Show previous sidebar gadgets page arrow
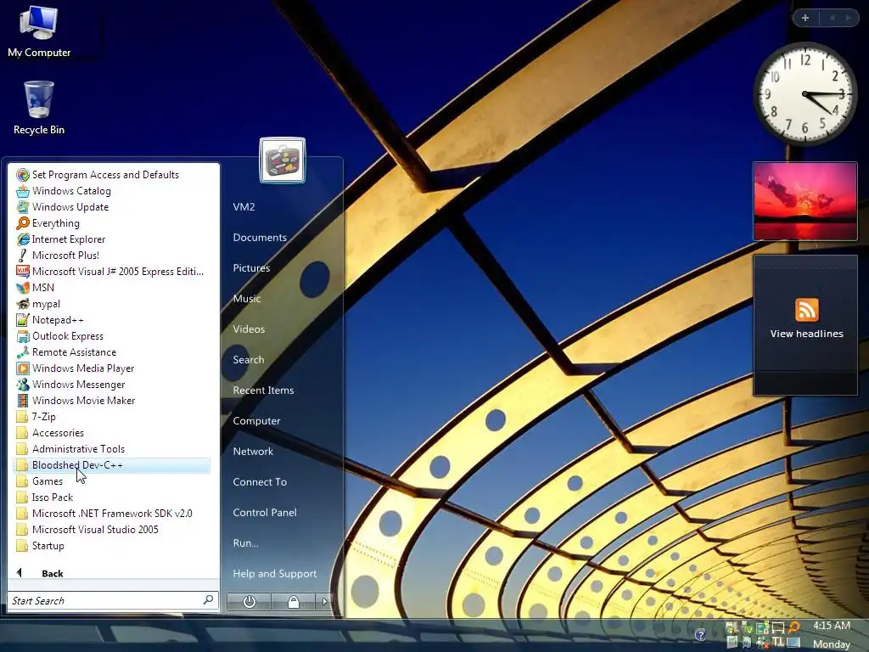Image resolution: width=869 pixels, height=652 pixels. click(832, 18)
